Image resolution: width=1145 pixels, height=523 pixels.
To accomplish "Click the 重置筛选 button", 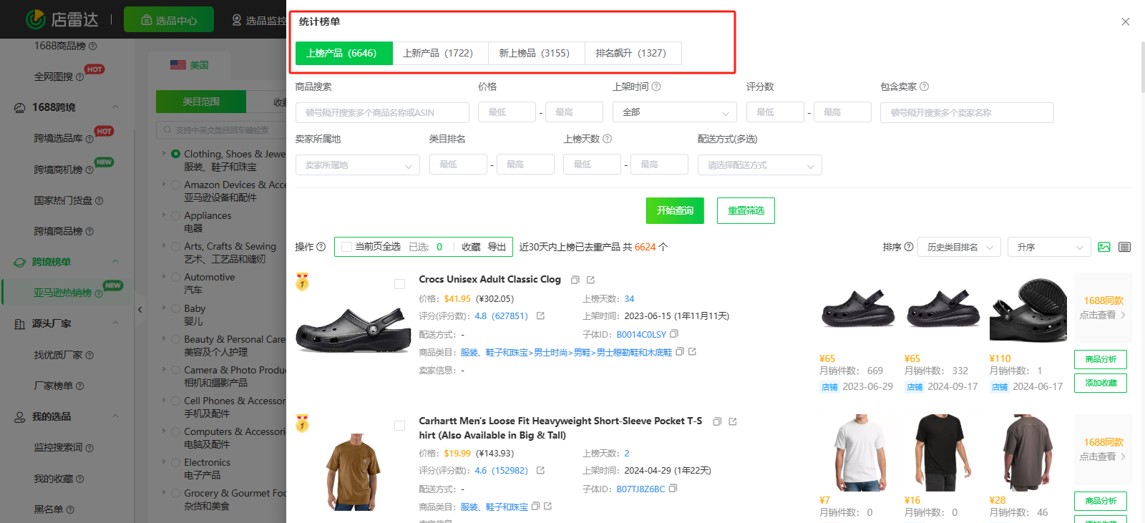I will (746, 210).
